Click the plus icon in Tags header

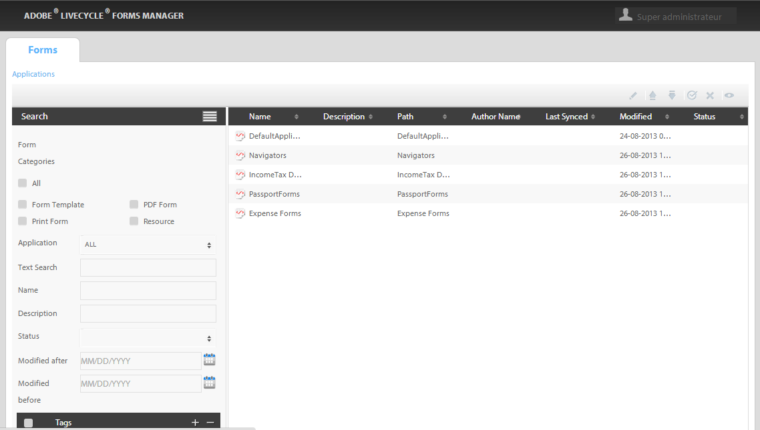coord(195,423)
